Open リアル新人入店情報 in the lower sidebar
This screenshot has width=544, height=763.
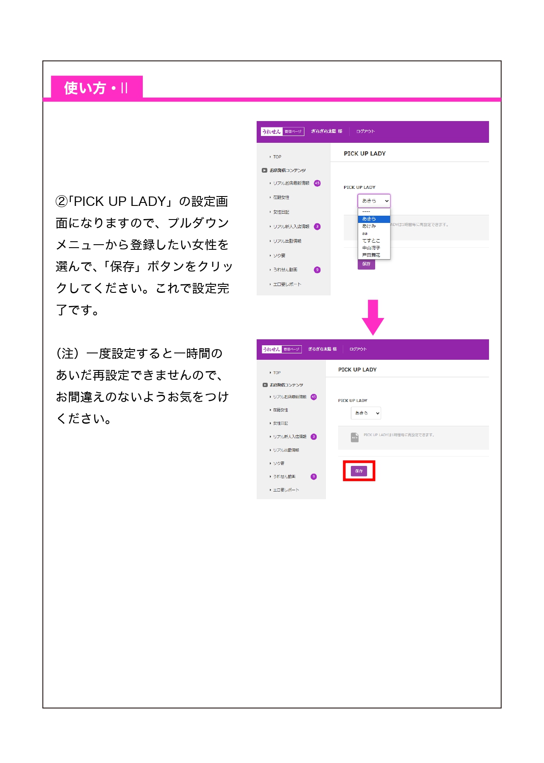tap(289, 436)
